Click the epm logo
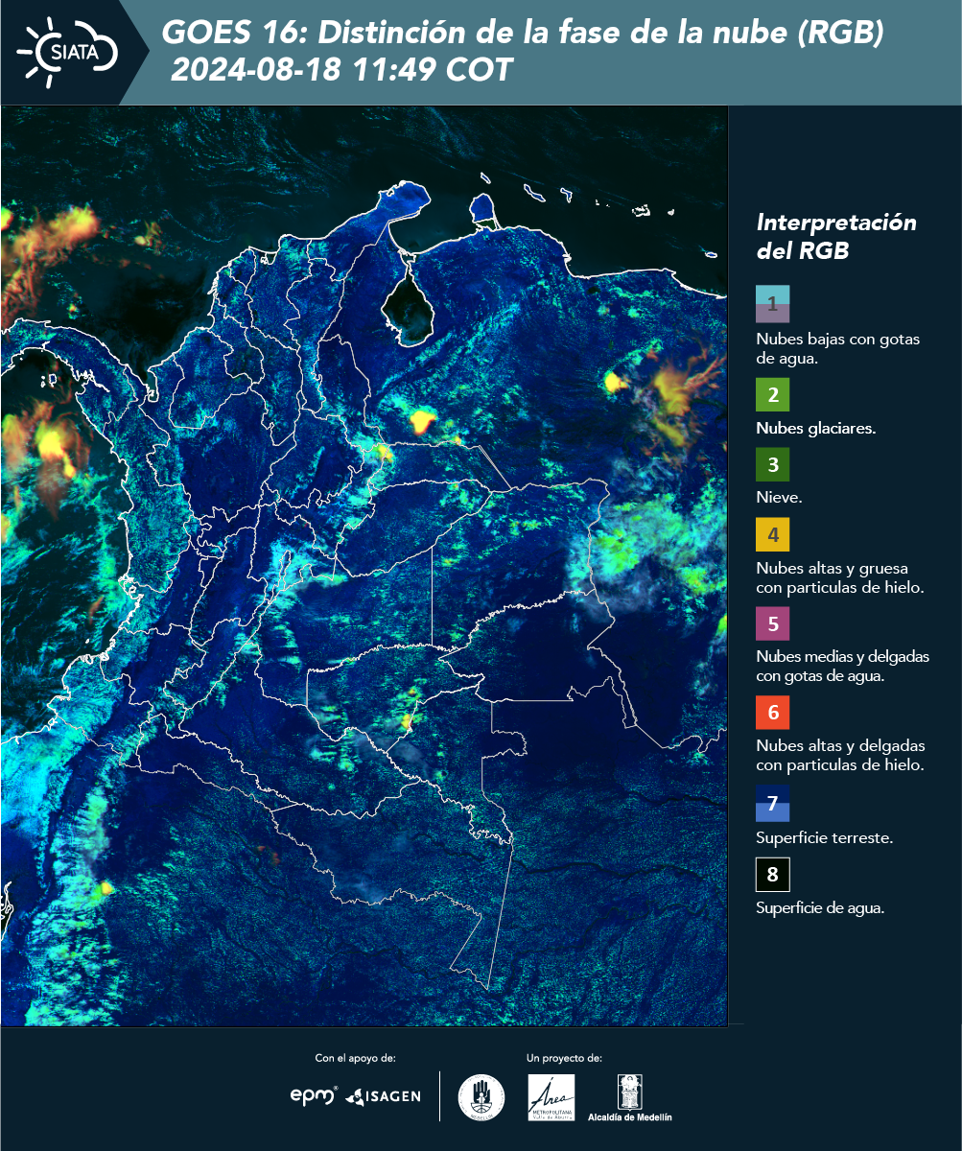 click(314, 1094)
